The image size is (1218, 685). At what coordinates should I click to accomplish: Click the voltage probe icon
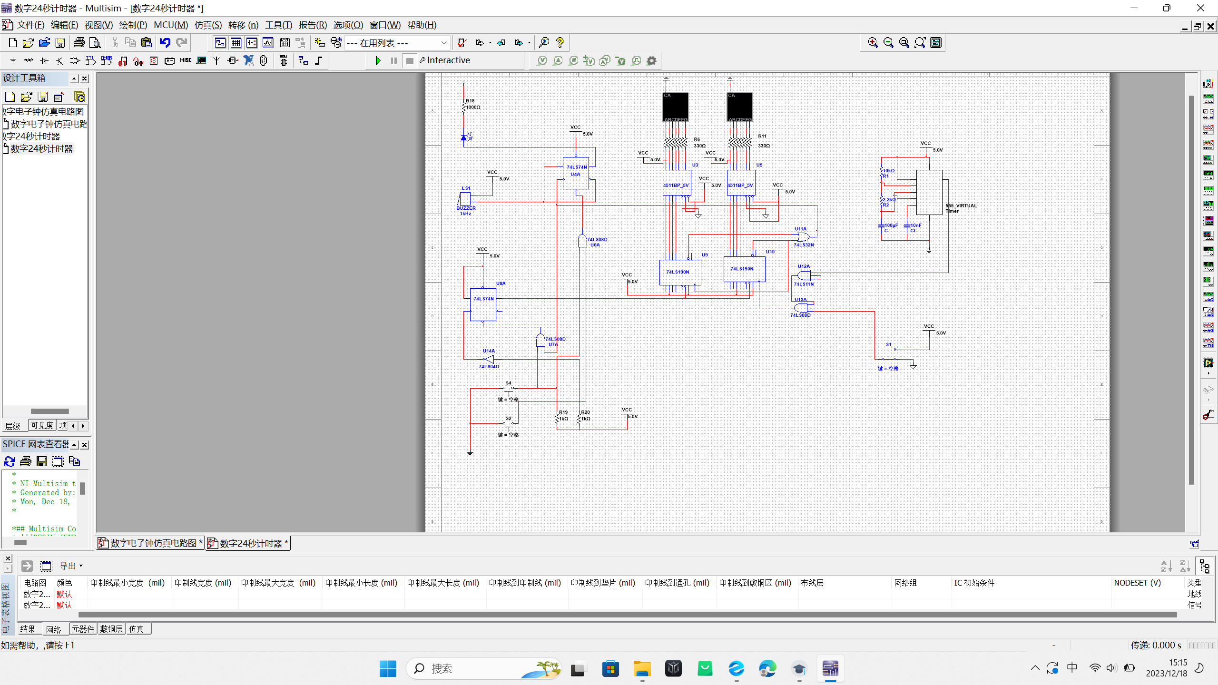click(542, 60)
